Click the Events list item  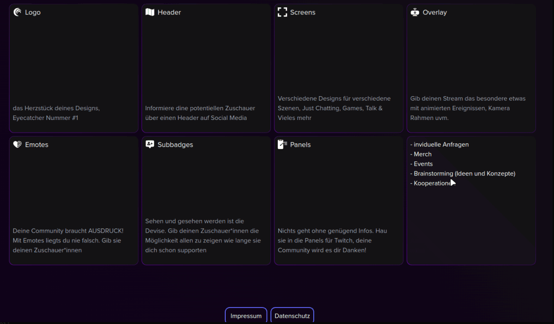pyautogui.click(x=421, y=164)
